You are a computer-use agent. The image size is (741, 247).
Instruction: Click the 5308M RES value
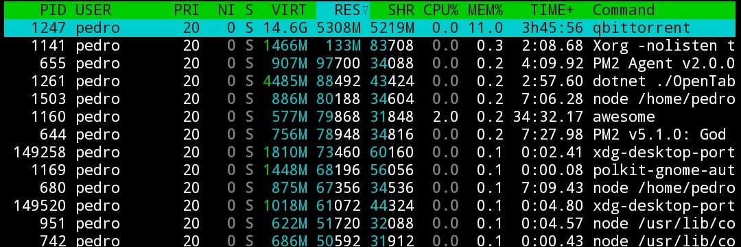(338, 28)
